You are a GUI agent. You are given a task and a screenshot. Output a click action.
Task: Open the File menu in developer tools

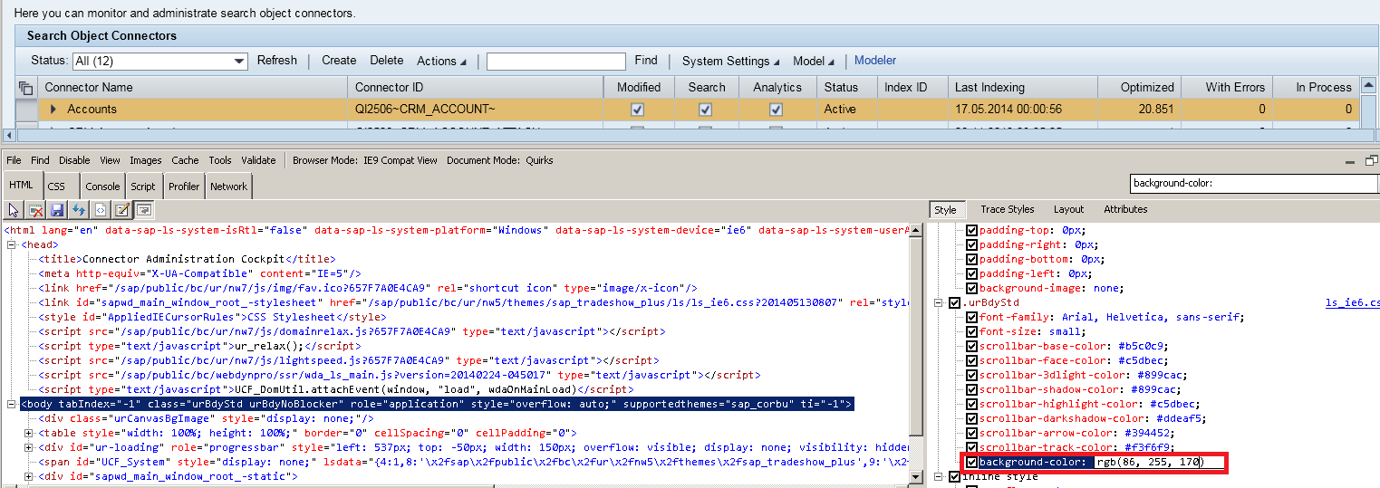14,160
